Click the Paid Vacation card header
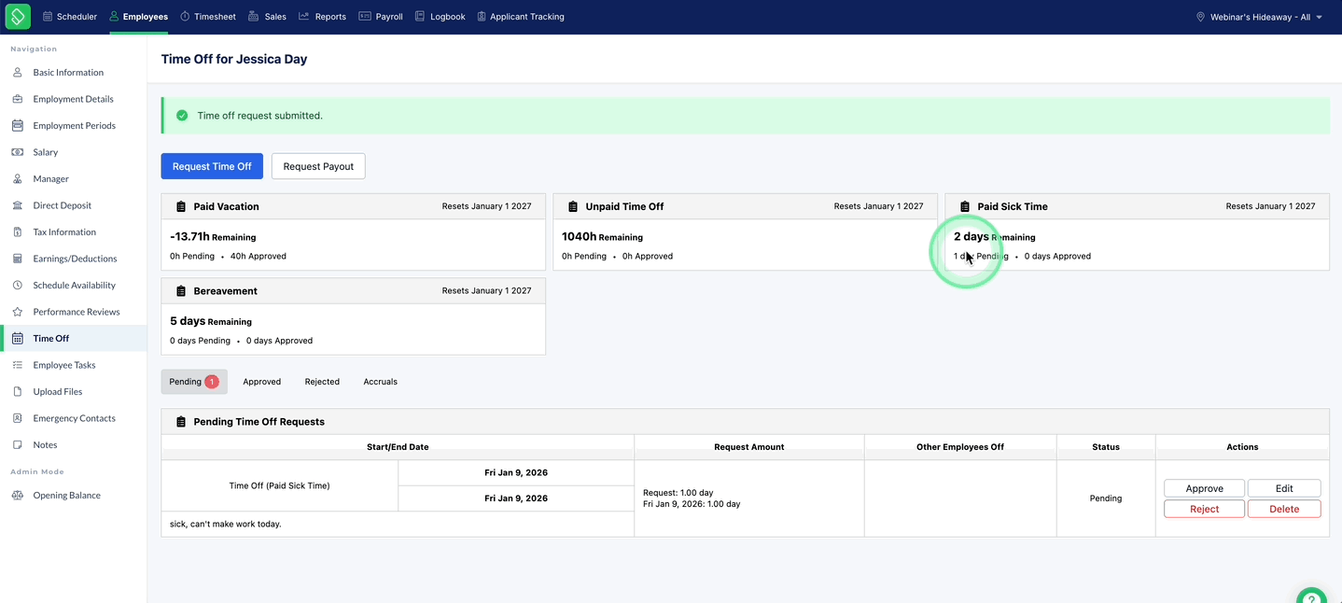This screenshot has height=603, width=1342. (x=353, y=206)
